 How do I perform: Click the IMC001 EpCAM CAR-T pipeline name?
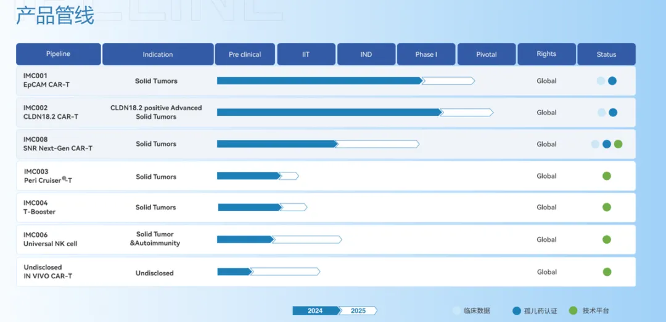coord(46,80)
